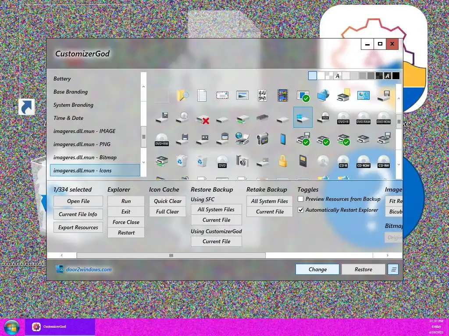The image size is (449, 336).
Task: Click the taskbar clock and date
Action: pyautogui.click(x=436, y=326)
